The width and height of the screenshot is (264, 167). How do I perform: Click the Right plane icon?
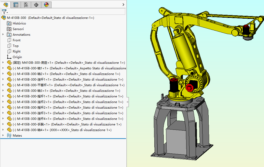[x=9, y=51]
